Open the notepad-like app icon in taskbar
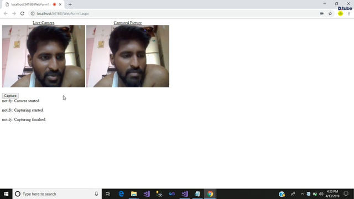Viewport: 354px width, 199px height. click(x=197, y=194)
